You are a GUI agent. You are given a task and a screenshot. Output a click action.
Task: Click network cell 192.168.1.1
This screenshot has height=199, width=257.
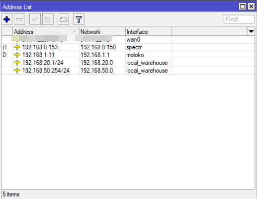tap(95, 55)
